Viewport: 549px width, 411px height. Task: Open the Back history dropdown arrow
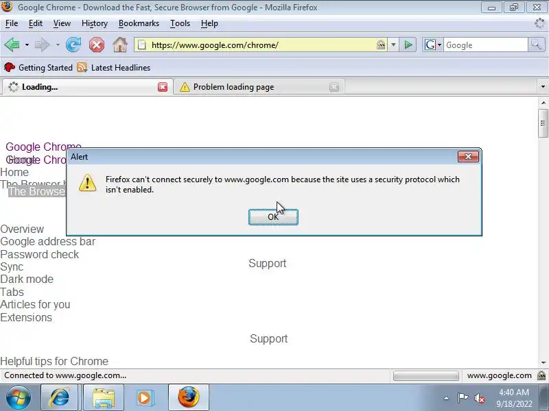pos(27,45)
